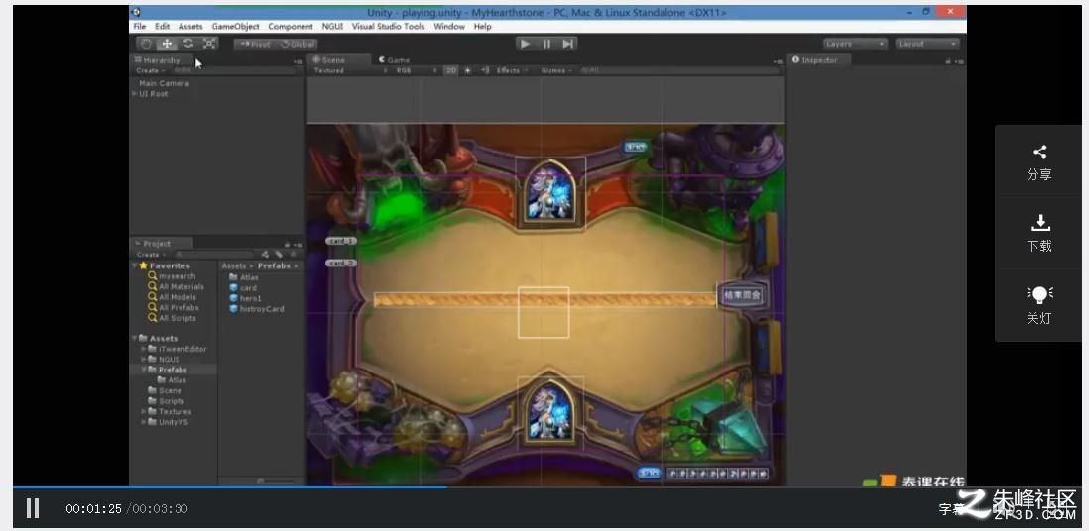Collapse the Prefabs folder
The width and height of the screenshot is (1089, 531).
pyautogui.click(x=144, y=370)
